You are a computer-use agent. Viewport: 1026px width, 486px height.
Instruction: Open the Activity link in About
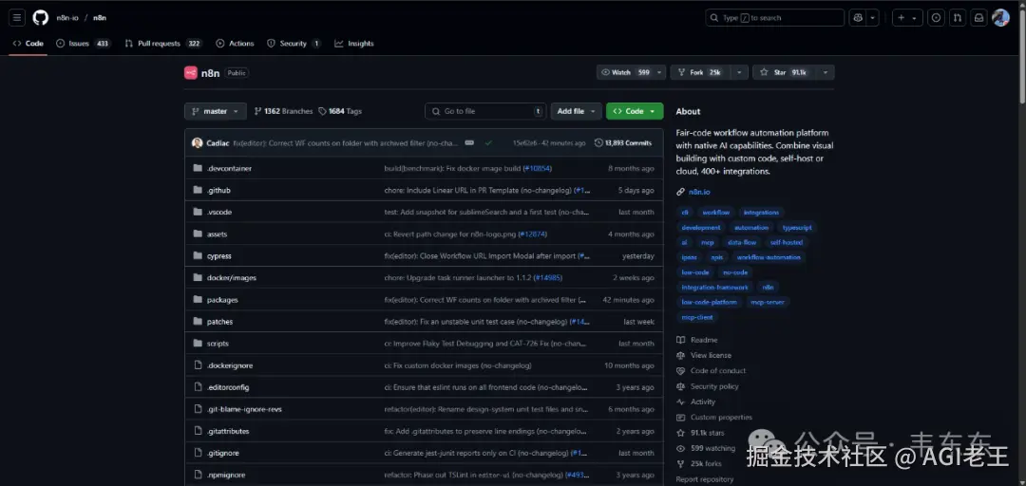tap(703, 402)
